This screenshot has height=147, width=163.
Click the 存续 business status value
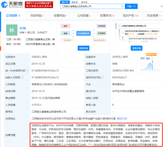[115, 64]
